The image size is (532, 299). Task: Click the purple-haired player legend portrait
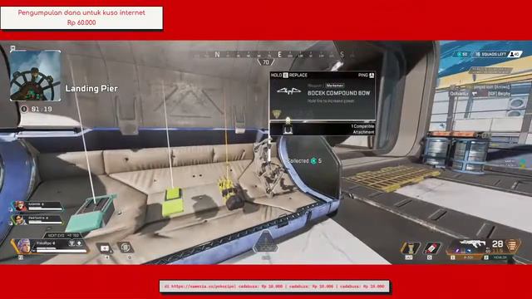tap(24, 246)
